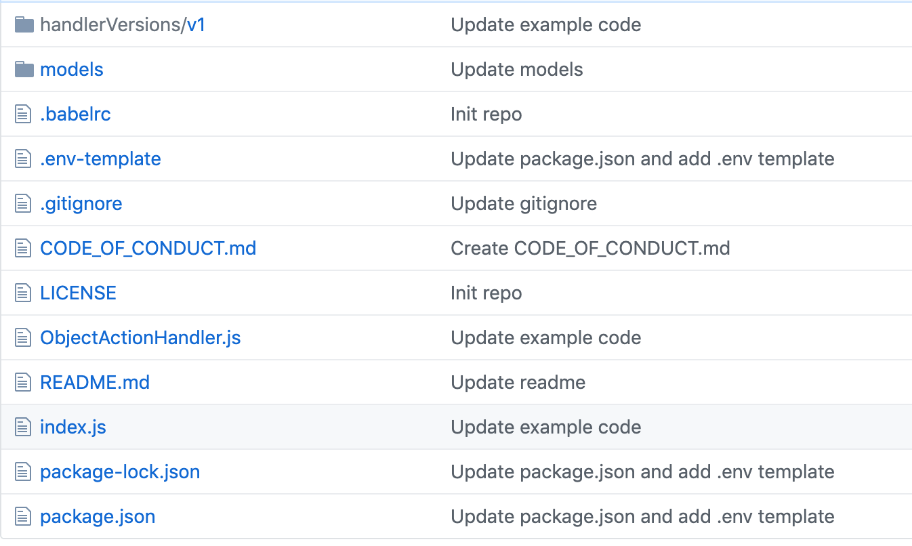
Task: Open CODE_OF_CONDUCT.md file
Action: [148, 248]
